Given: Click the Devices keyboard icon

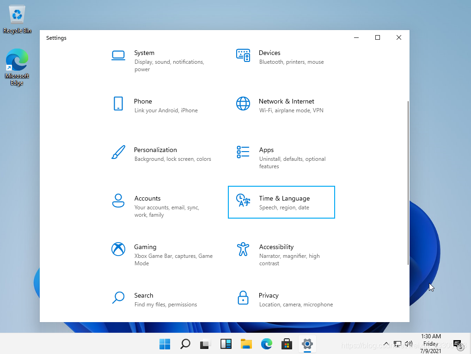Looking at the screenshot, I should click(243, 55).
